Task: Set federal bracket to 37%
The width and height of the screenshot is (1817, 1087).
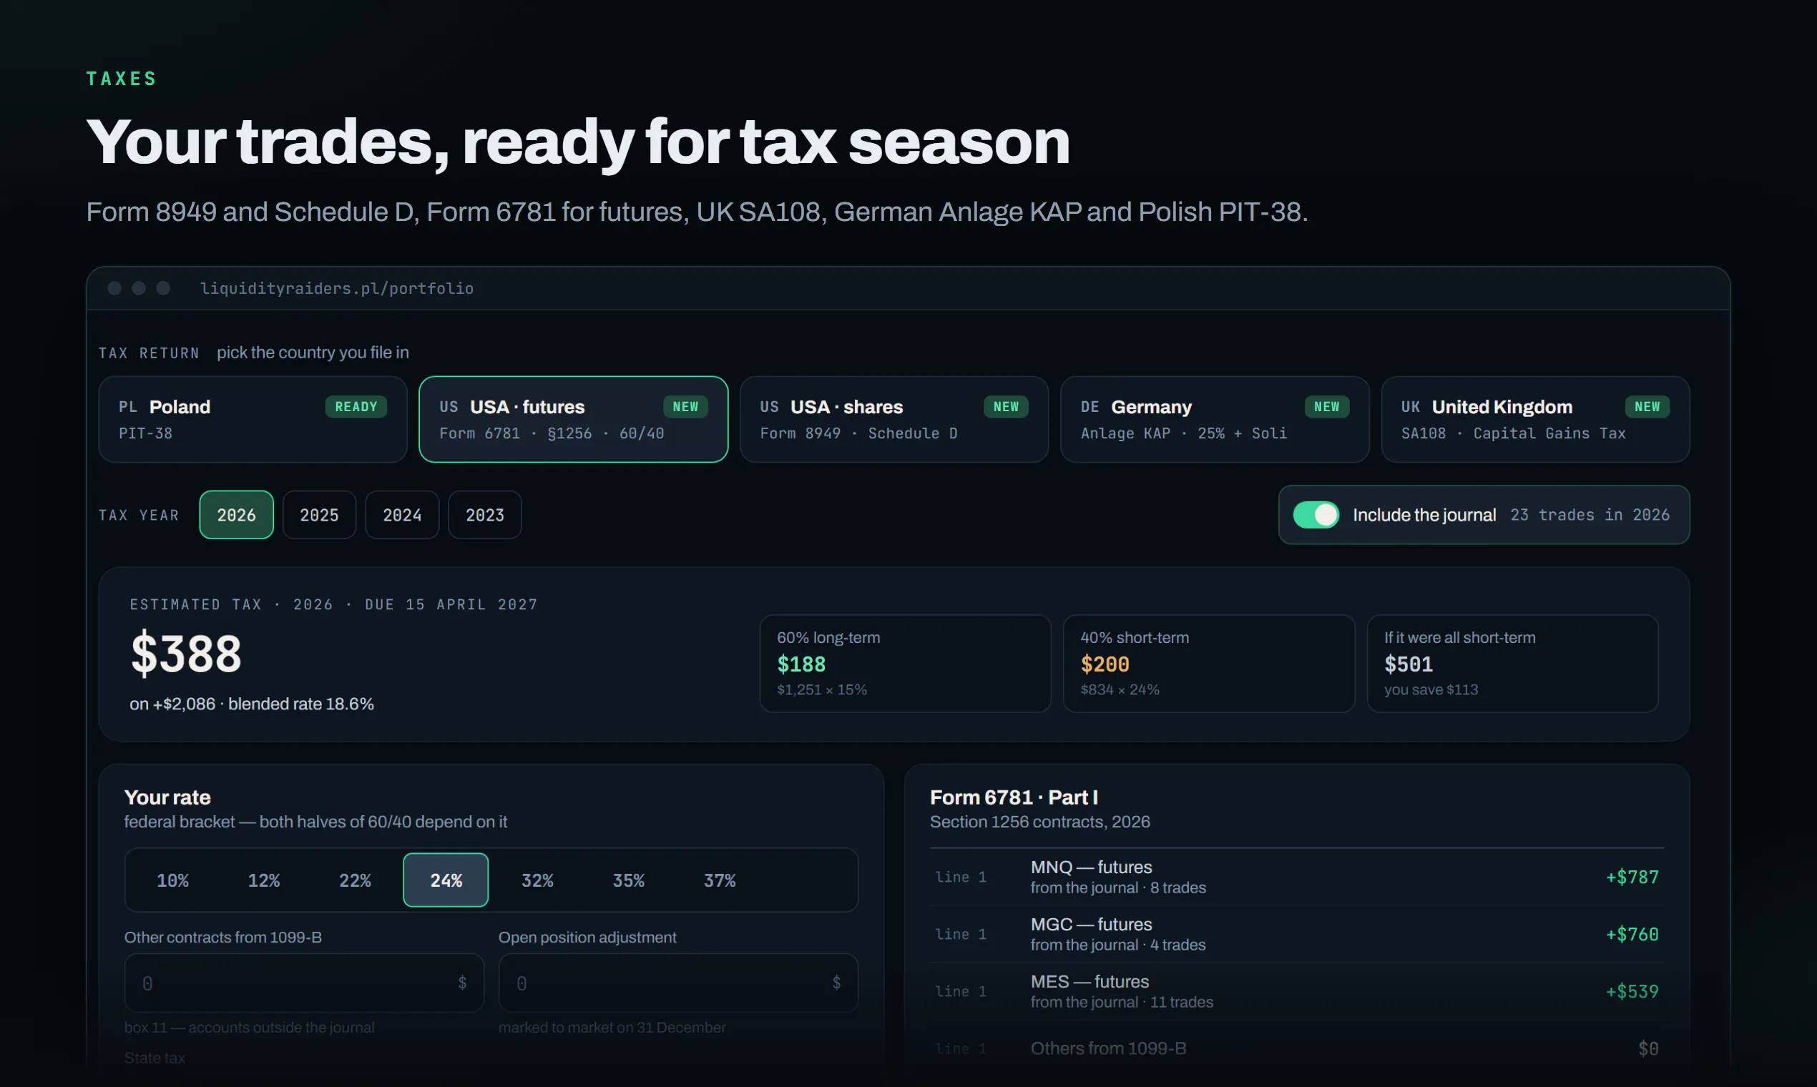Action: (x=720, y=880)
